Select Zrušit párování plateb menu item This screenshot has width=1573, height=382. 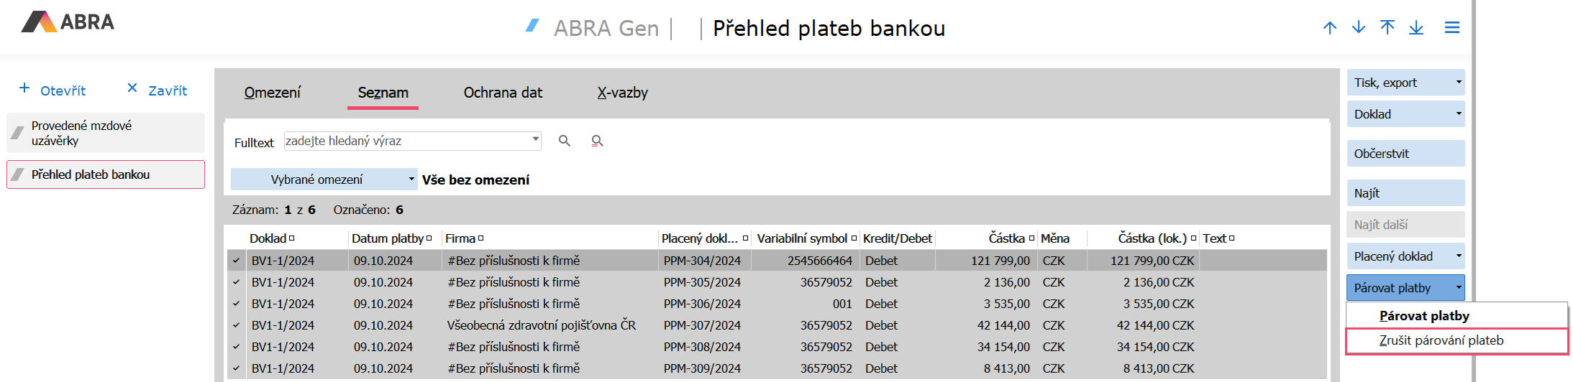[x=1441, y=340]
